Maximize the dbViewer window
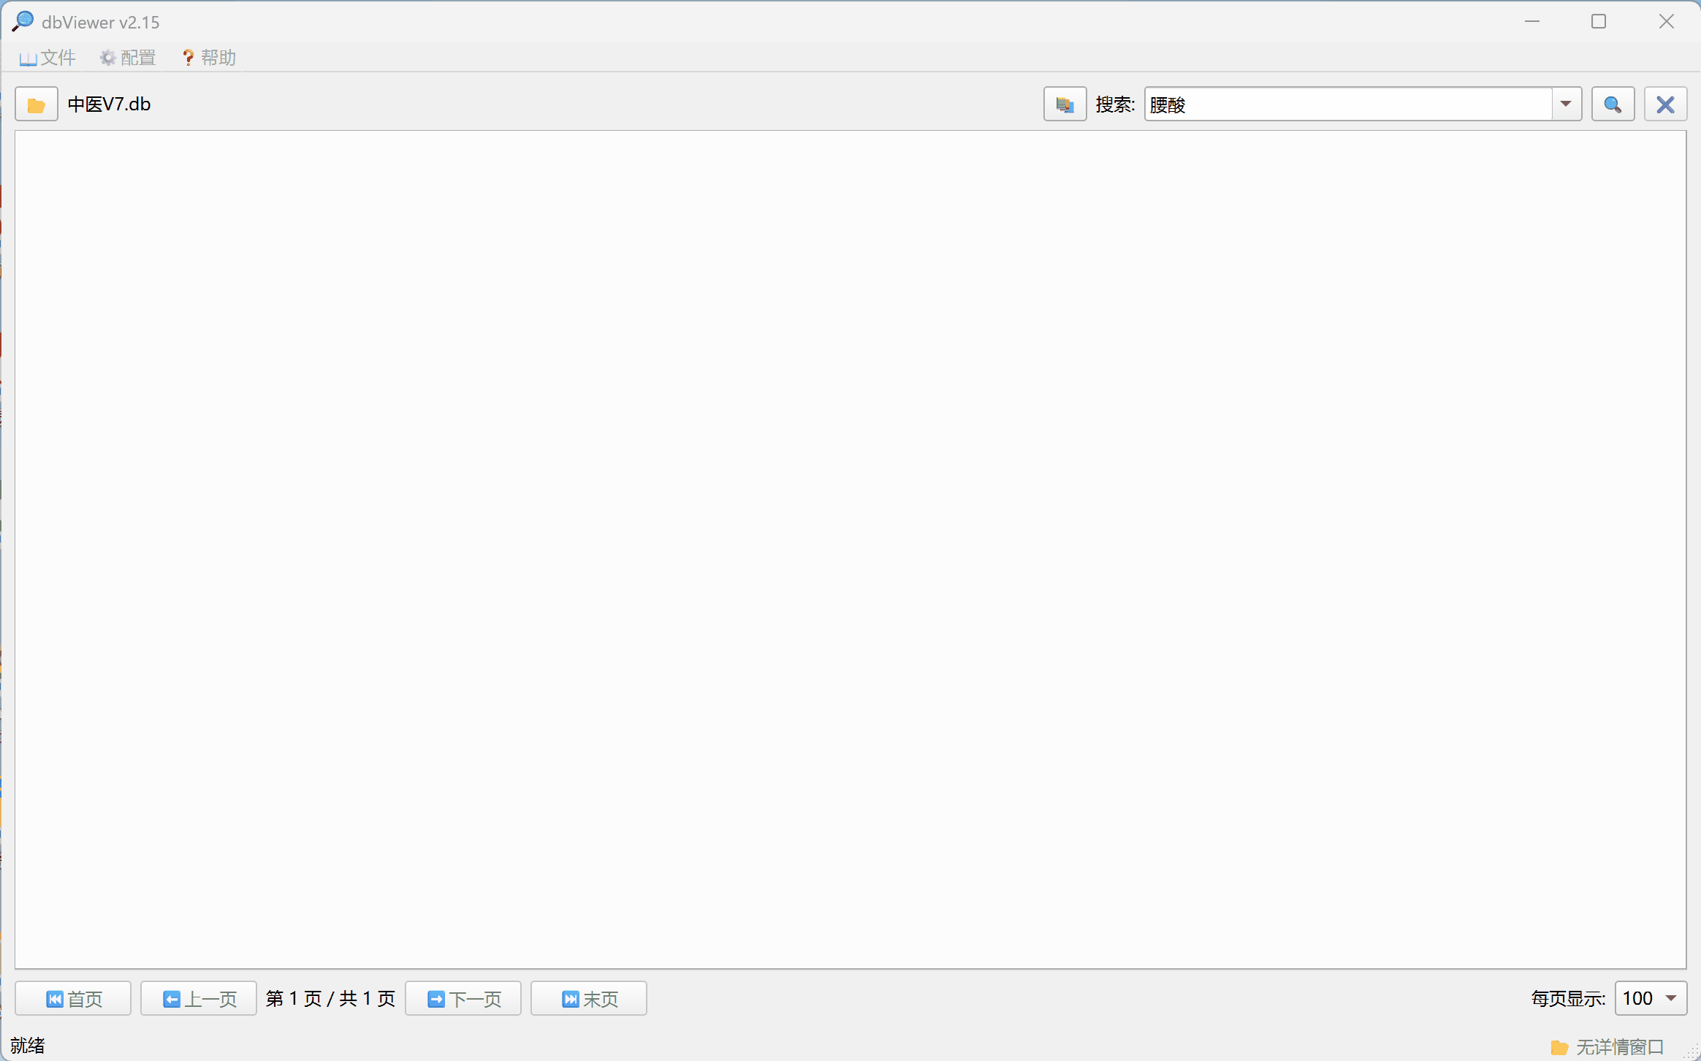The width and height of the screenshot is (1701, 1061). coord(1599,21)
